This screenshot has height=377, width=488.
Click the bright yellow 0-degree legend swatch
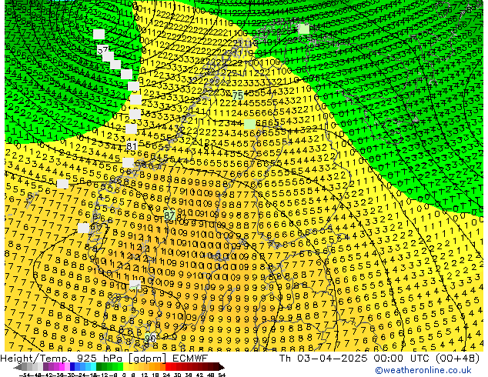(x=125, y=367)
